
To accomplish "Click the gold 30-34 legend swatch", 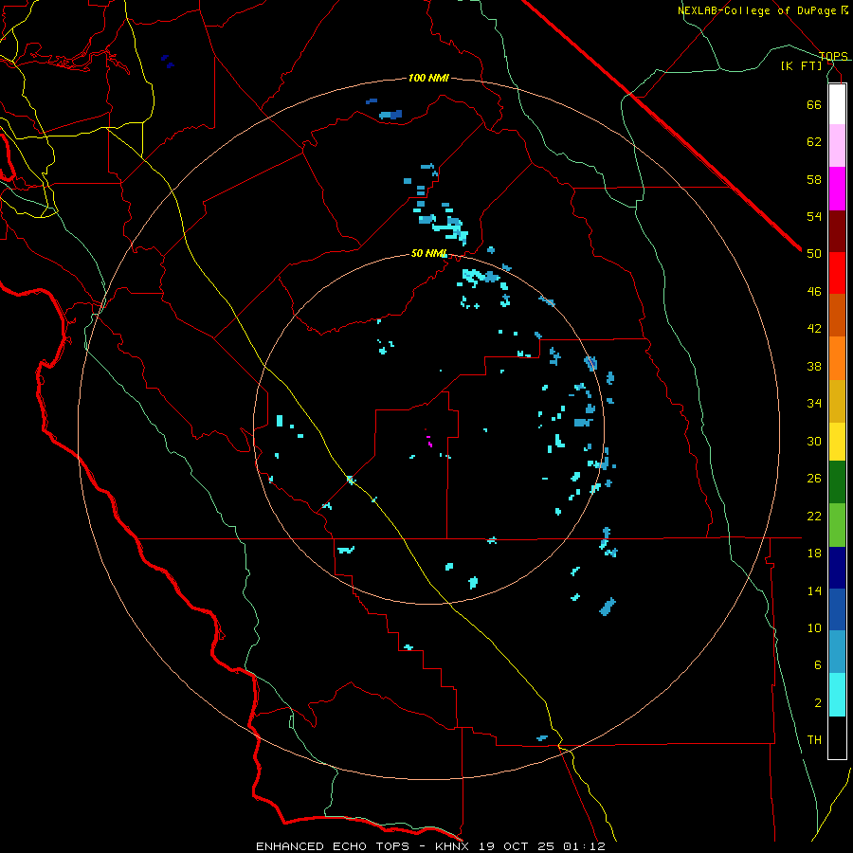I will [x=837, y=401].
